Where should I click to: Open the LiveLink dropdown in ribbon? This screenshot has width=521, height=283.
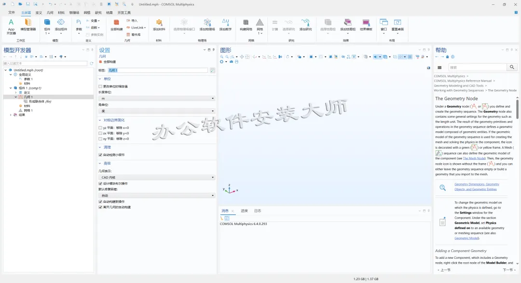[x=136, y=28]
